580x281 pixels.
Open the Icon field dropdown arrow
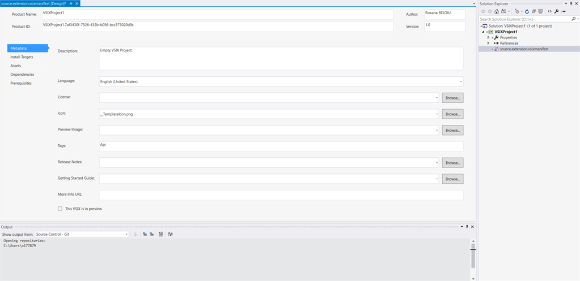pyautogui.click(x=437, y=114)
